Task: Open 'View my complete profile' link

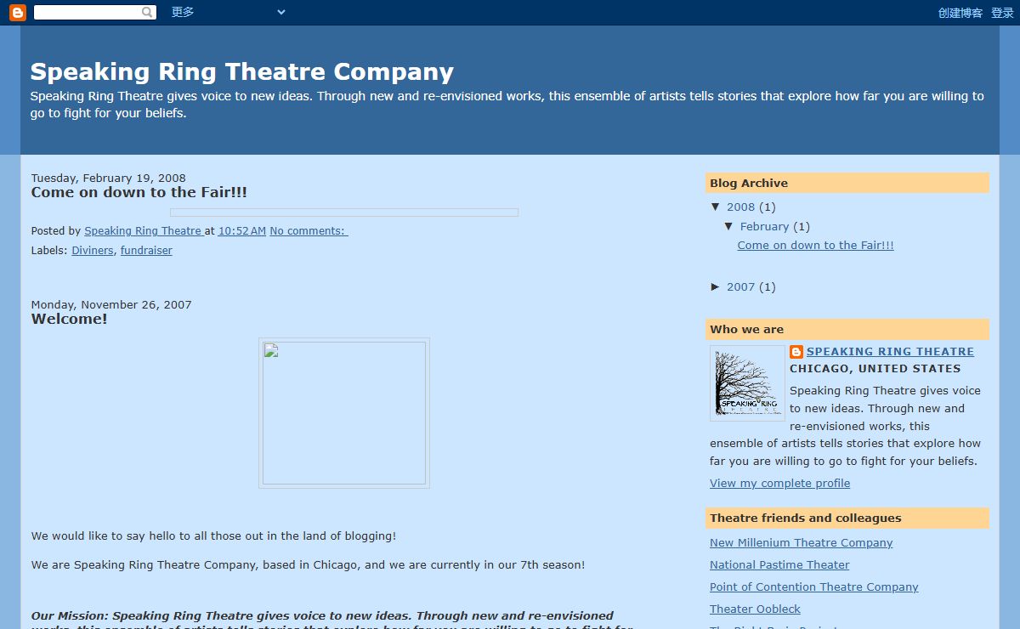Action: click(780, 483)
